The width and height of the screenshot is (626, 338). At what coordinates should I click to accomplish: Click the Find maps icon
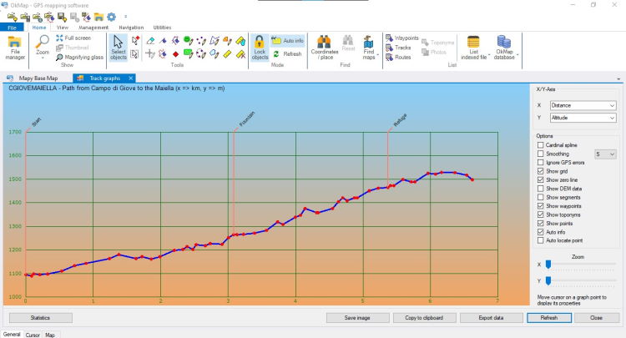(x=368, y=48)
